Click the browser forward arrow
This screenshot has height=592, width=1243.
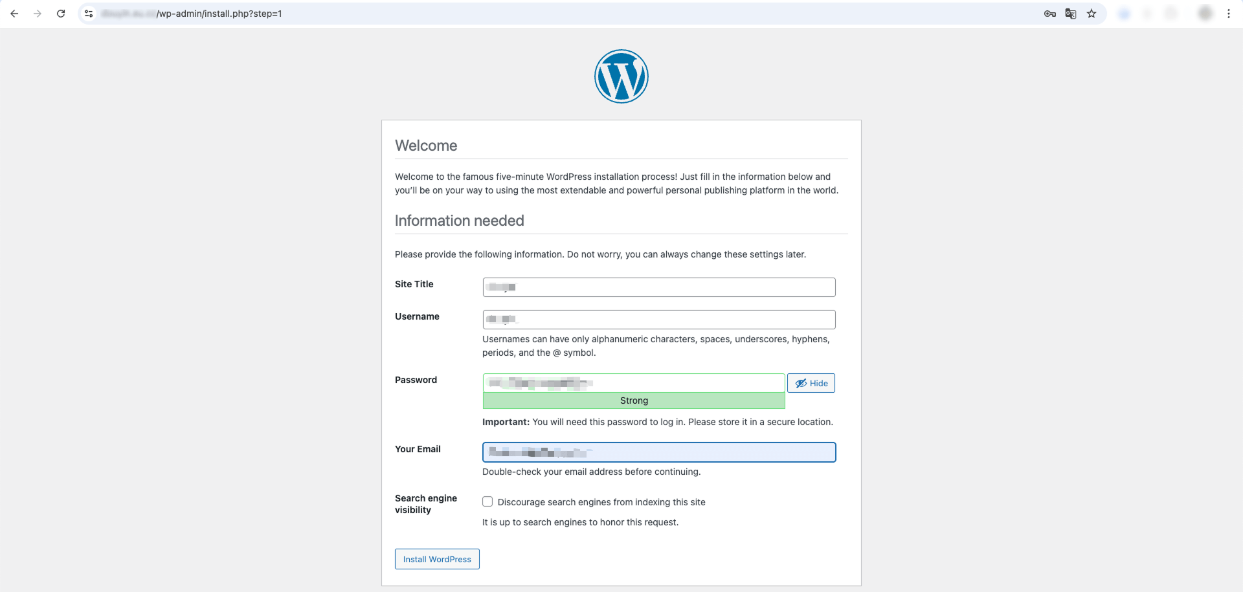38,14
